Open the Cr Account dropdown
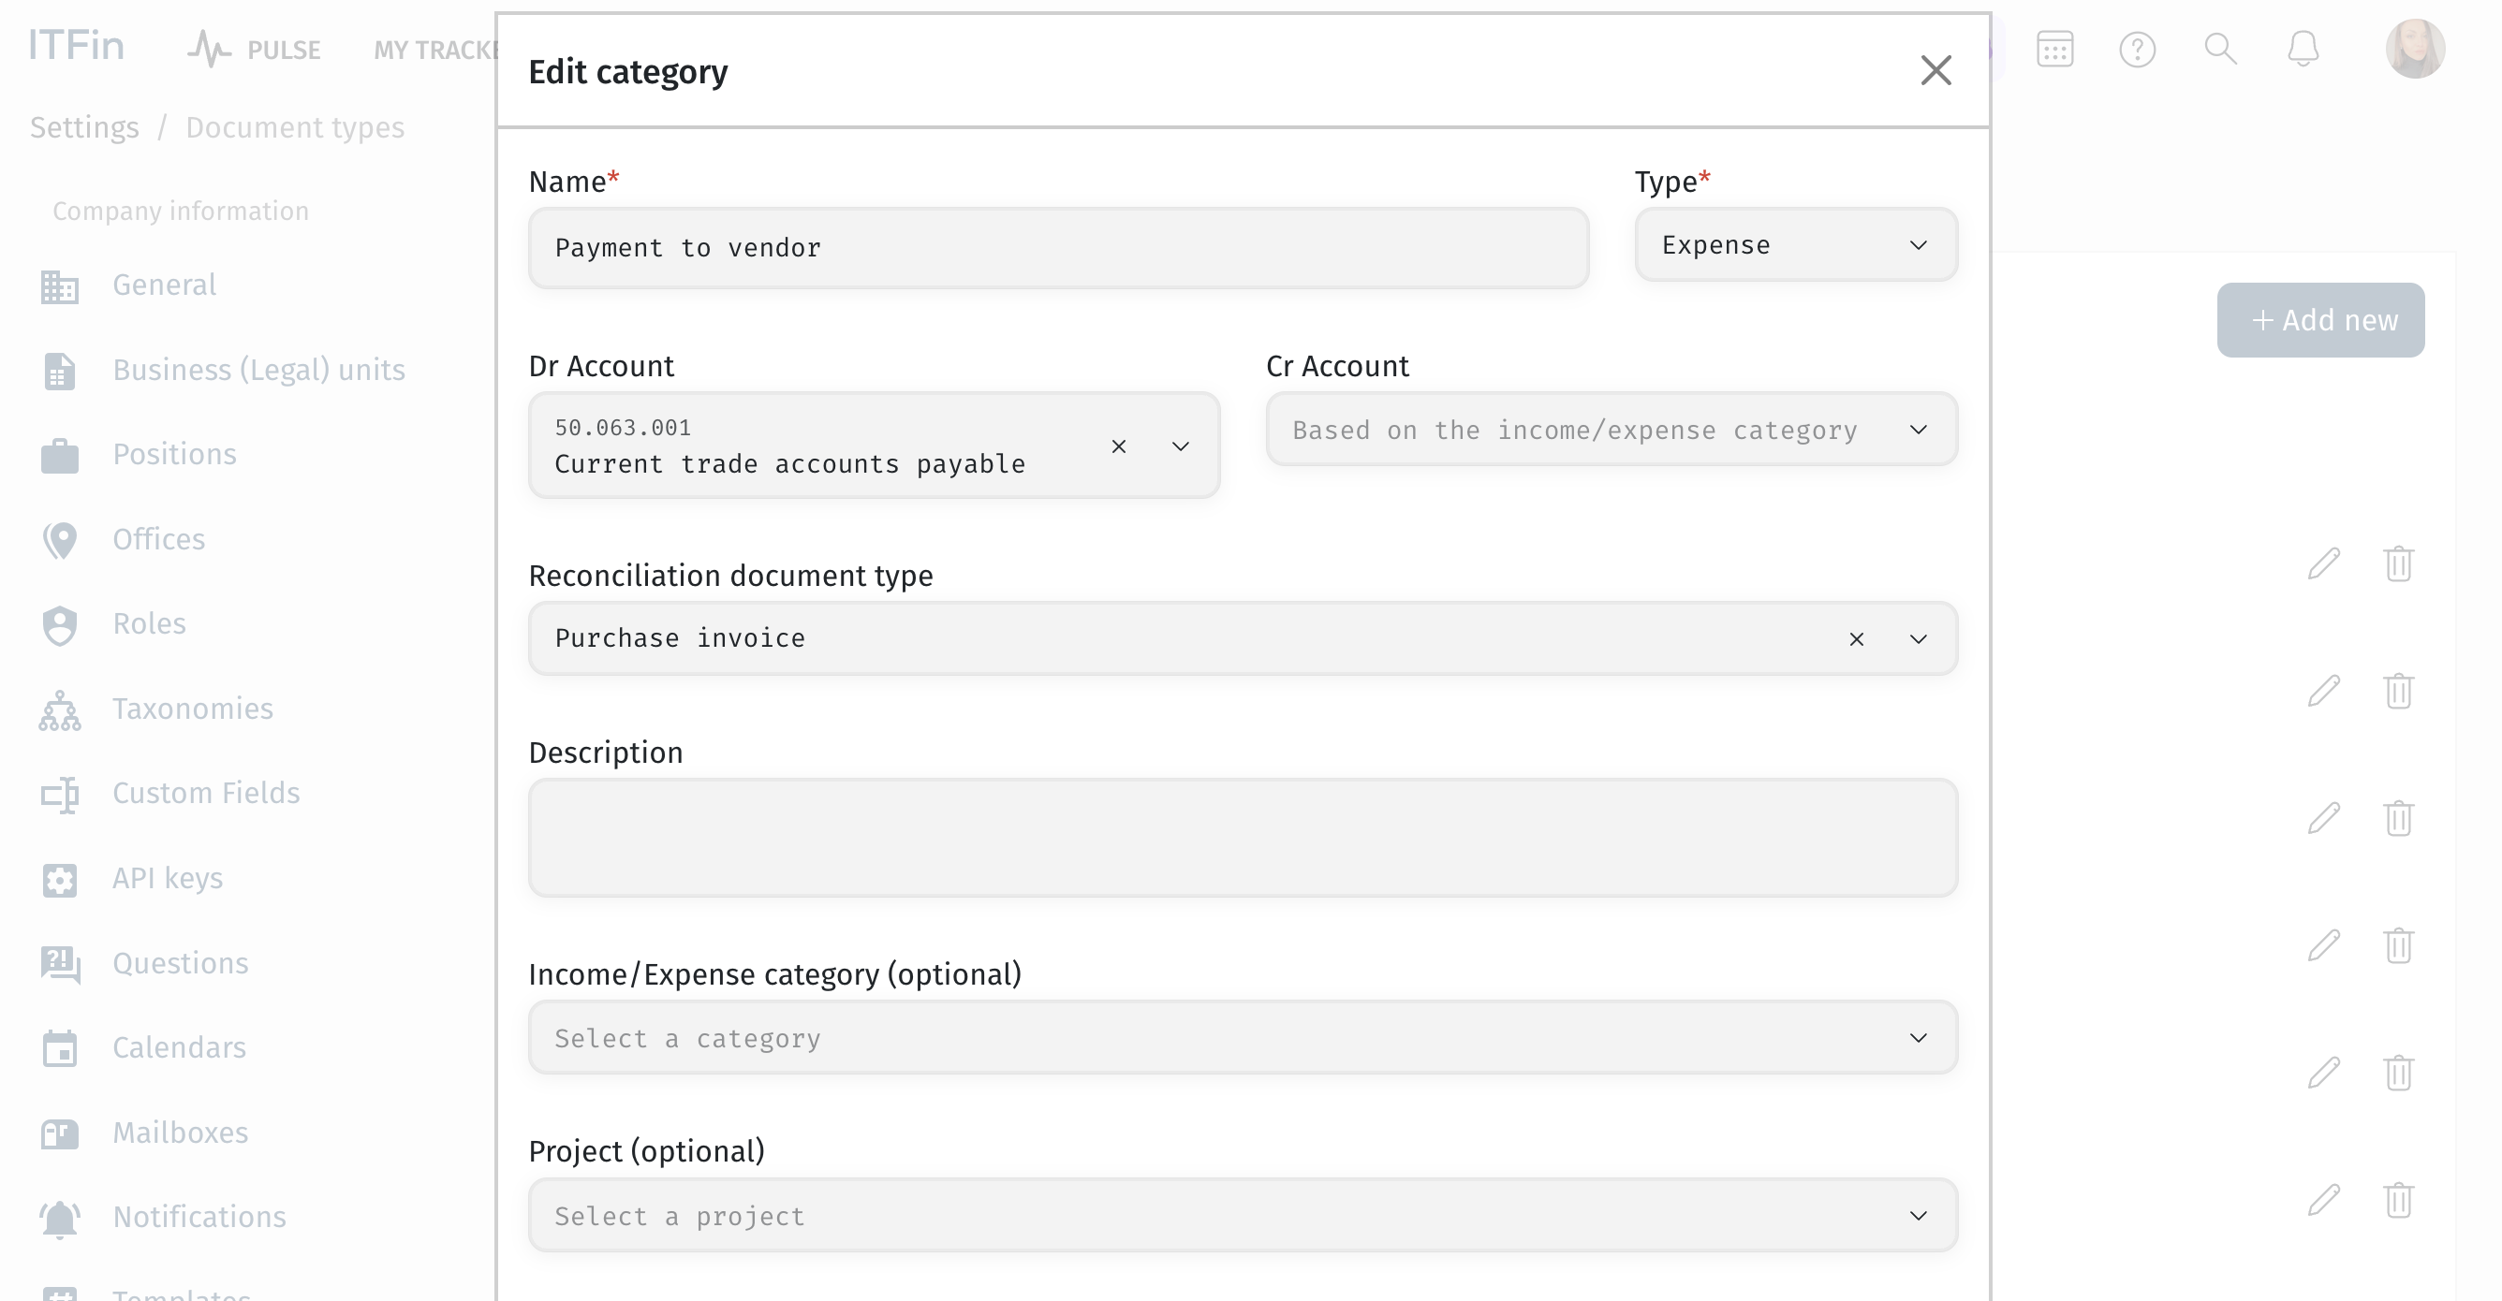Image resolution: width=2502 pixels, height=1301 pixels. [1612, 429]
